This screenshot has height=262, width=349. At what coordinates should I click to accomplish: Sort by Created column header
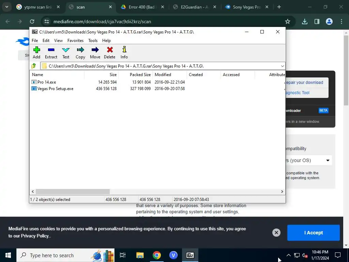tap(204, 75)
